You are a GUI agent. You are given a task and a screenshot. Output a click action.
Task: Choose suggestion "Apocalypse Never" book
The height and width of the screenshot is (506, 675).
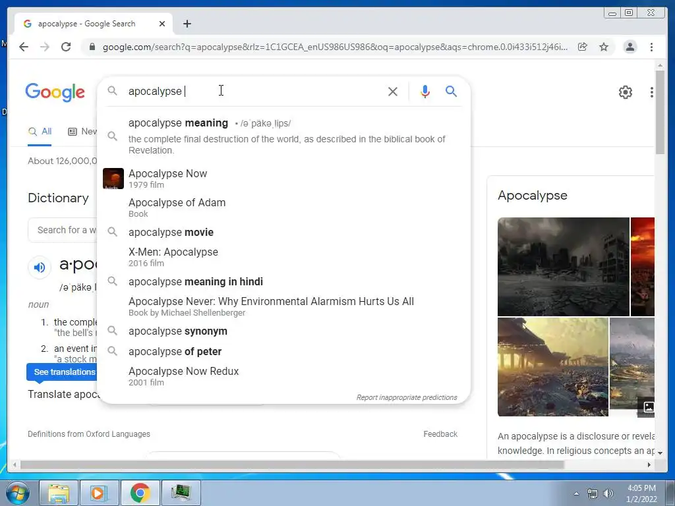tap(284, 306)
